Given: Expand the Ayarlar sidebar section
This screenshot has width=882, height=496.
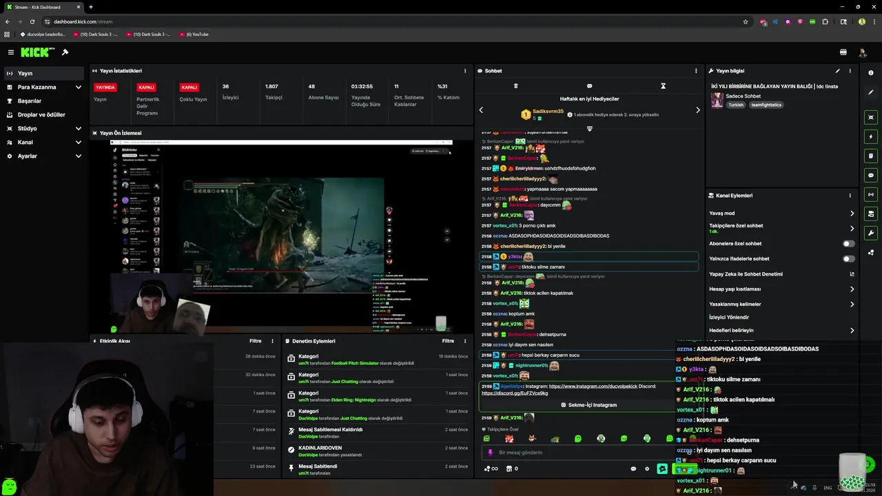Looking at the screenshot, I should point(78,156).
